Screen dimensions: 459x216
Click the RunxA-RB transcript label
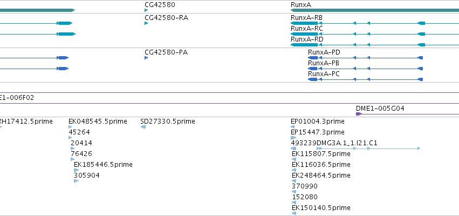click(x=306, y=18)
